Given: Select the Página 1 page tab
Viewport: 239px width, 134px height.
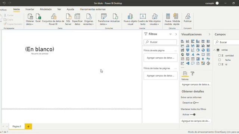Looking at the screenshot, I should pos(17,127).
